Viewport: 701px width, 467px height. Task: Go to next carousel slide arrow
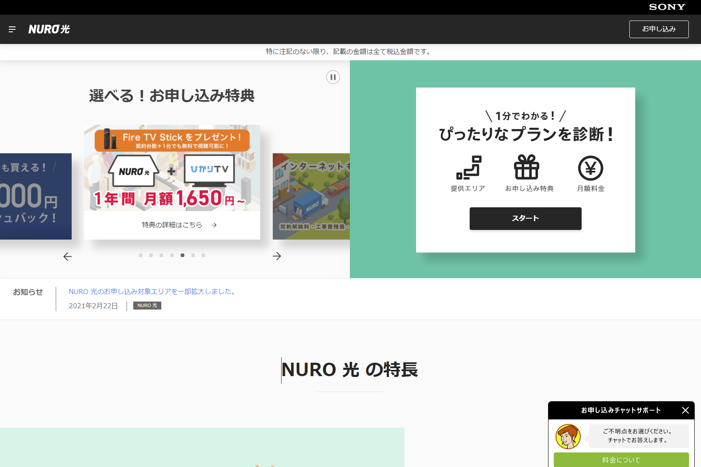pos(277,256)
